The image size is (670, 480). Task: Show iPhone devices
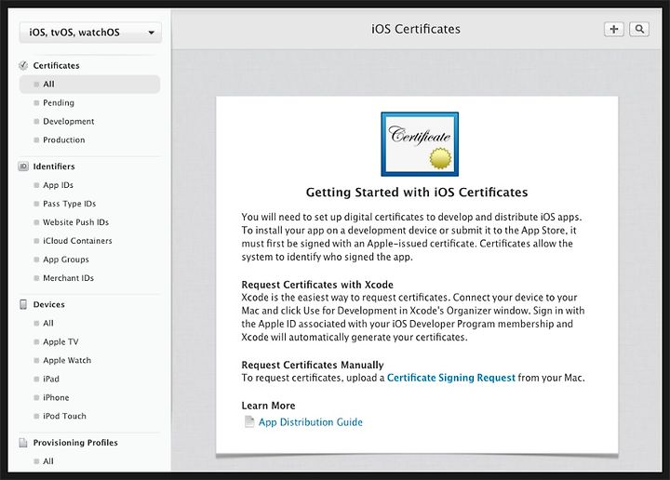(56, 397)
